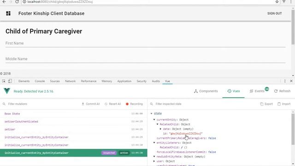The width and height of the screenshot is (295, 166).
Task: Open the Performance tab
Action: pyautogui.click(x=88, y=81)
